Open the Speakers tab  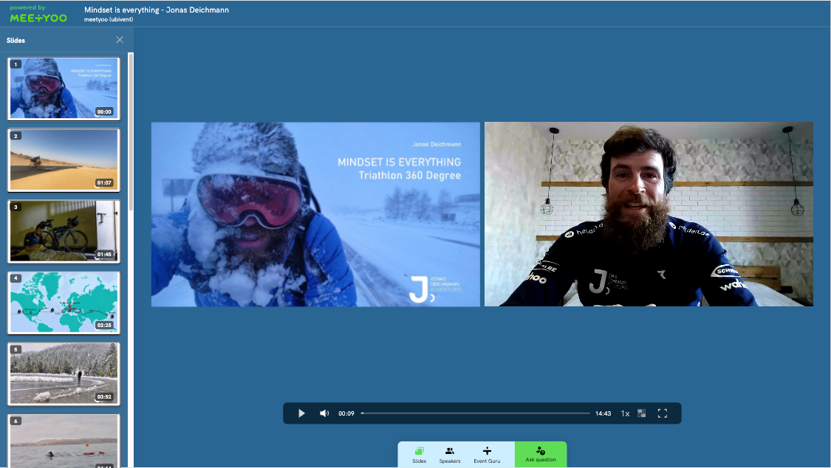pos(450,455)
